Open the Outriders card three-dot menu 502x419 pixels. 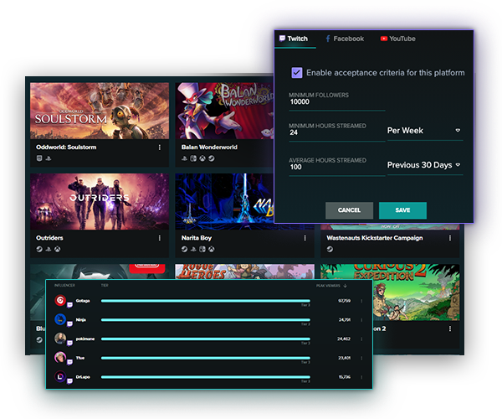[x=160, y=238]
